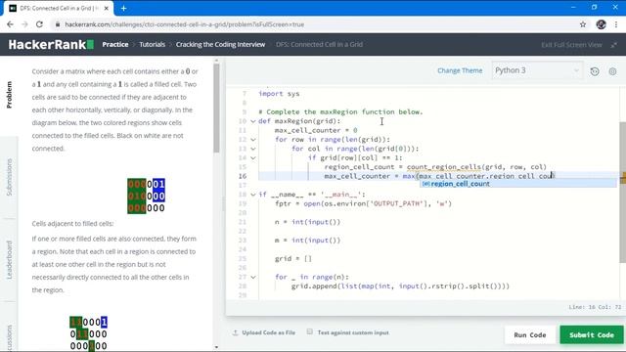Click the site lock icon
The width and height of the screenshot is (626, 352).
[58, 24]
